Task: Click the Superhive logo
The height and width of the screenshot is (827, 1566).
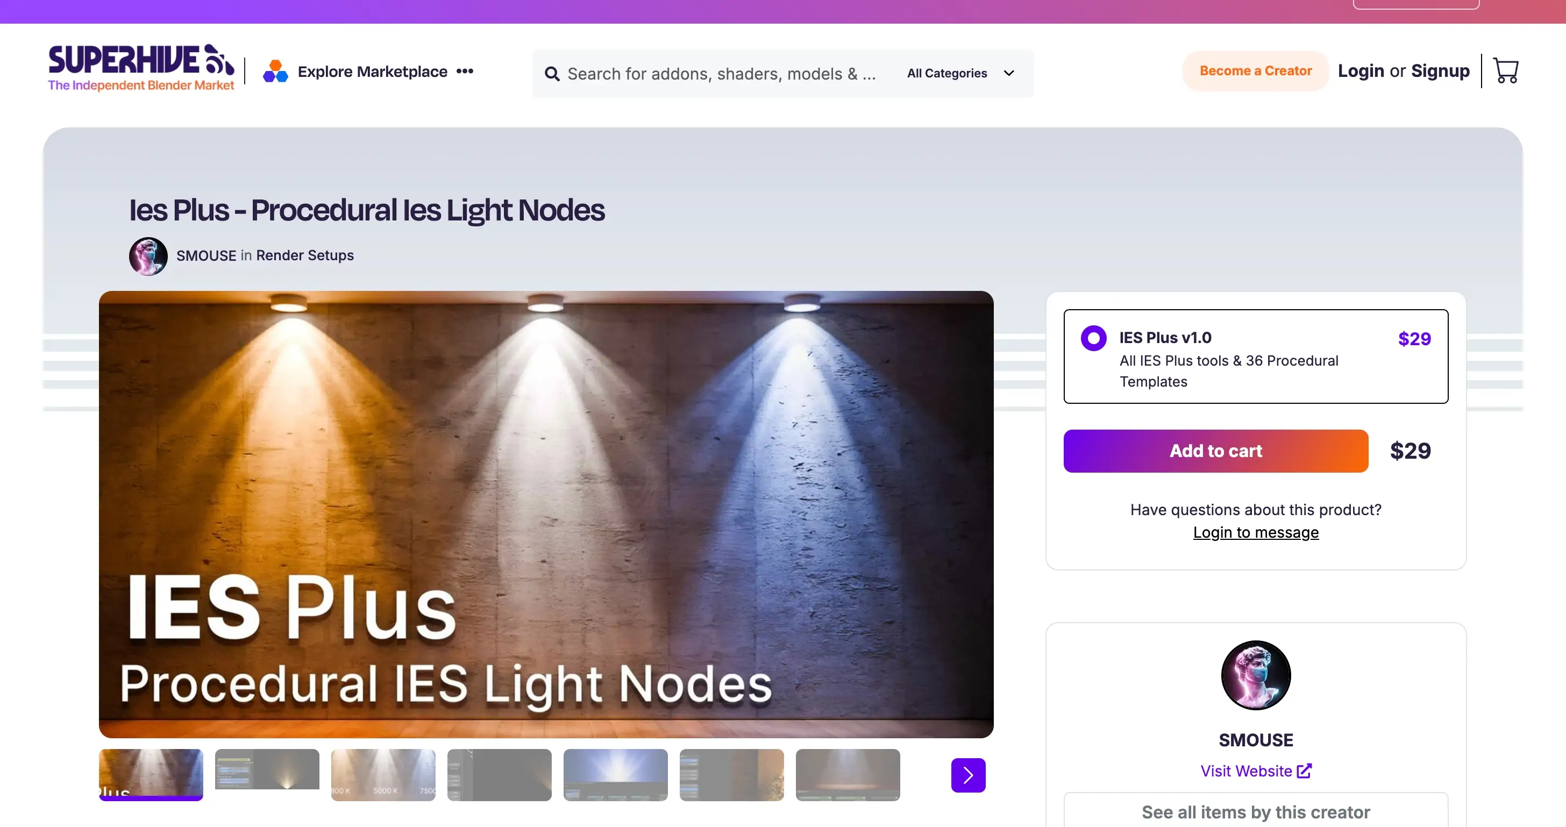Action: tap(141, 67)
